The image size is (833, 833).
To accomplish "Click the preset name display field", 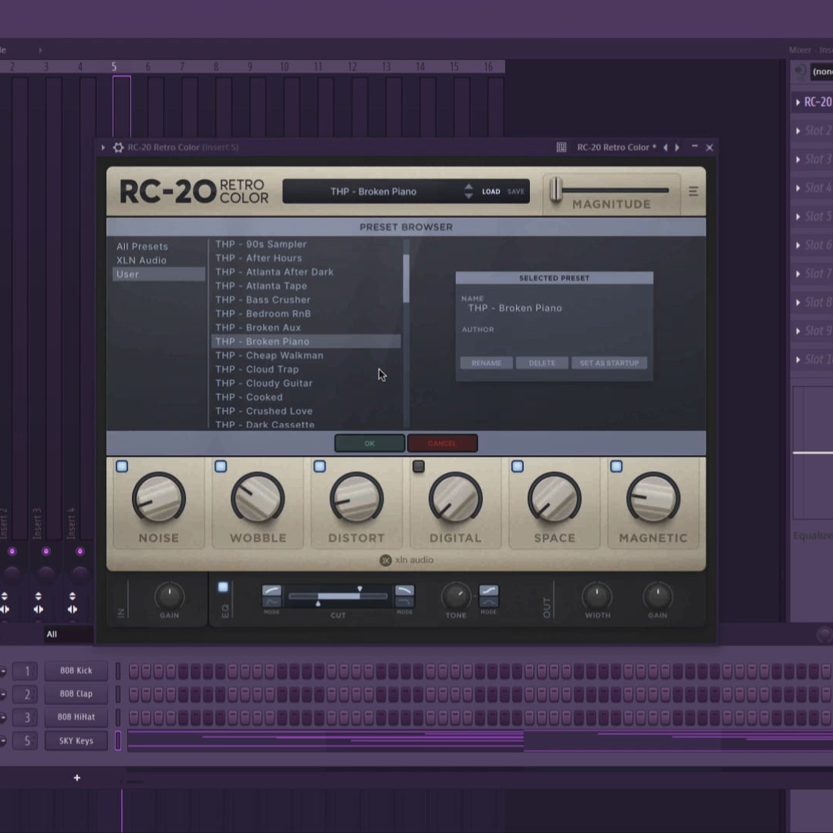I will pos(373,191).
